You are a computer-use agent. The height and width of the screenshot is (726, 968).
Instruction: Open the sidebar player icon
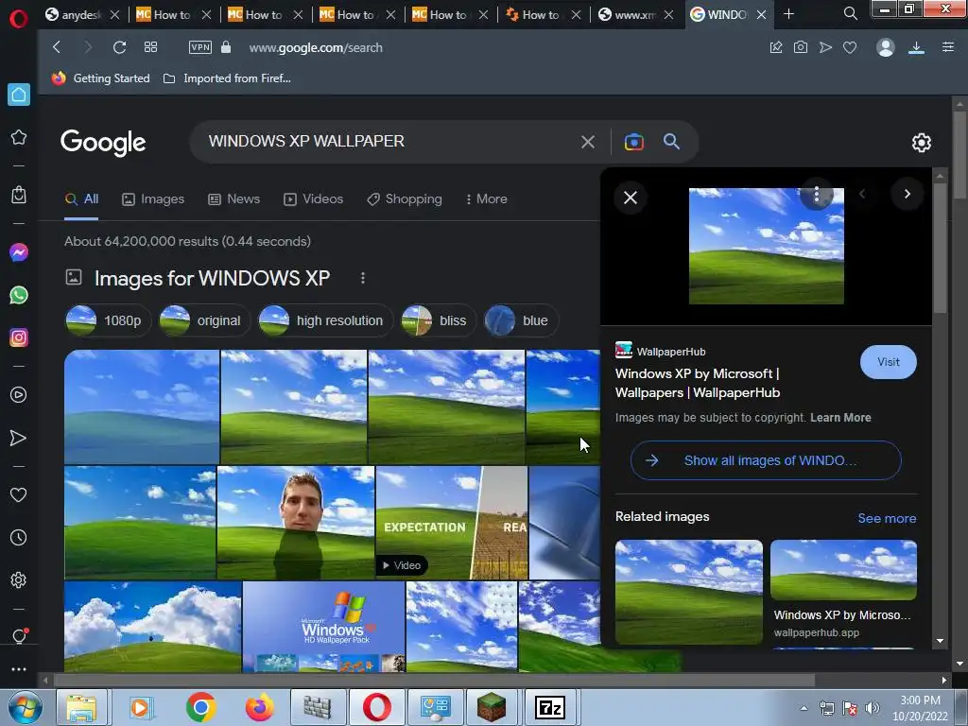click(x=19, y=395)
